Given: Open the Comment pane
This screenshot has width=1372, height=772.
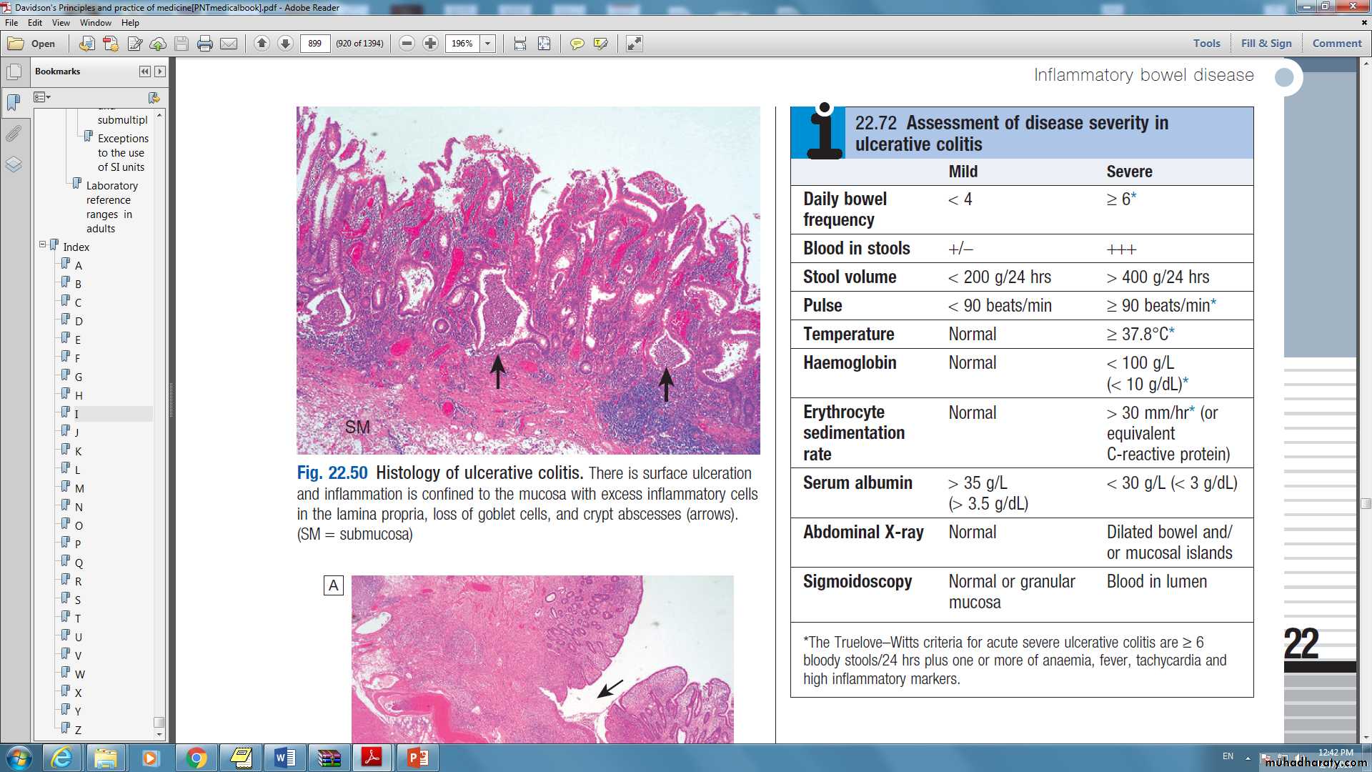Looking at the screenshot, I should pos(1336,43).
